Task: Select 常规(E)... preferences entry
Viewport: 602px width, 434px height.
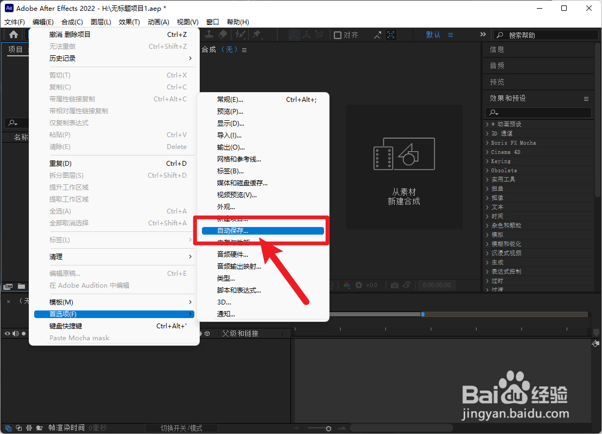Action: point(263,100)
